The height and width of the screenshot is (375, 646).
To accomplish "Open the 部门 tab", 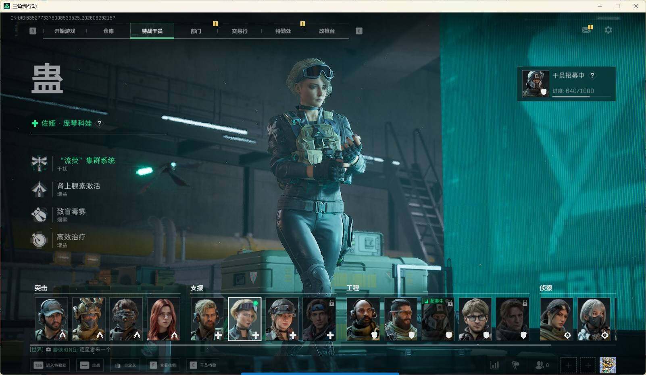I will tap(196, 31).
